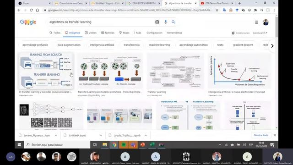Viewport: 293px width, 165px height.
Task: Filter by gradient descent chip
Action: (243, 45)
